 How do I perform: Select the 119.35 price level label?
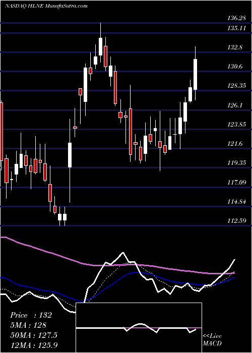pos(236,162)
